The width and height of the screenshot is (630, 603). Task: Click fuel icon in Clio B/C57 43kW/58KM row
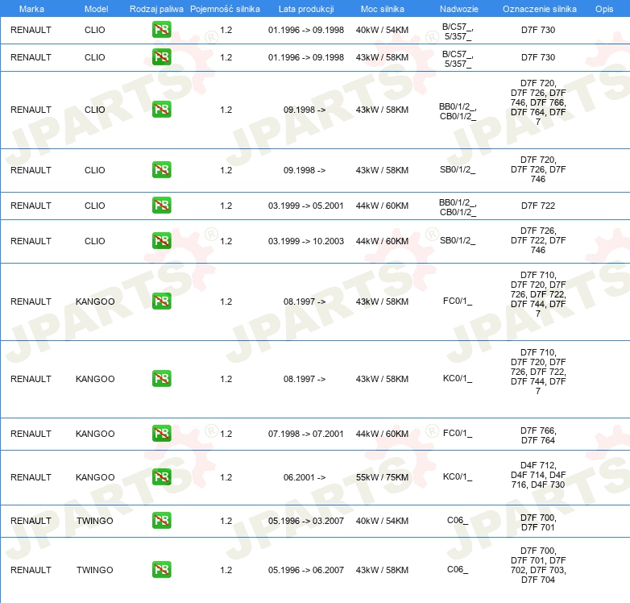(x=161, y=56)
